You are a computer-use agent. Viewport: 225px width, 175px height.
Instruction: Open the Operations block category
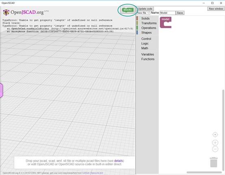click(149, 28)
